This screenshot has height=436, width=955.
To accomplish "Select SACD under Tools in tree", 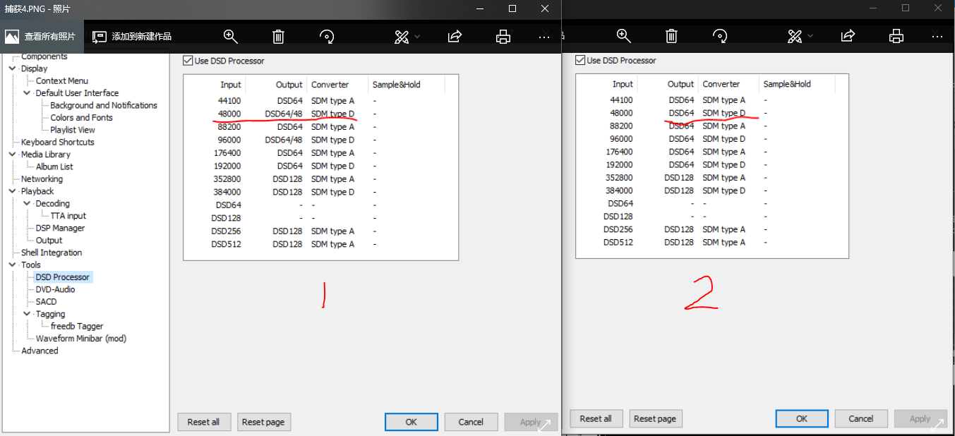I will (x=46, y=301).
